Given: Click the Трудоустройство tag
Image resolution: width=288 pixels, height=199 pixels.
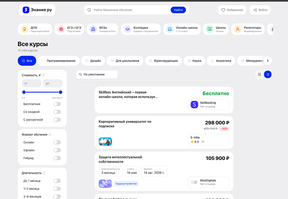Looking at the screenshot, I should pos(126,183).
